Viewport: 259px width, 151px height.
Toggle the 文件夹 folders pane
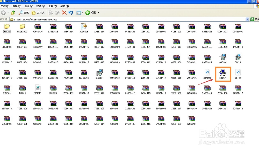click(38, 12)
